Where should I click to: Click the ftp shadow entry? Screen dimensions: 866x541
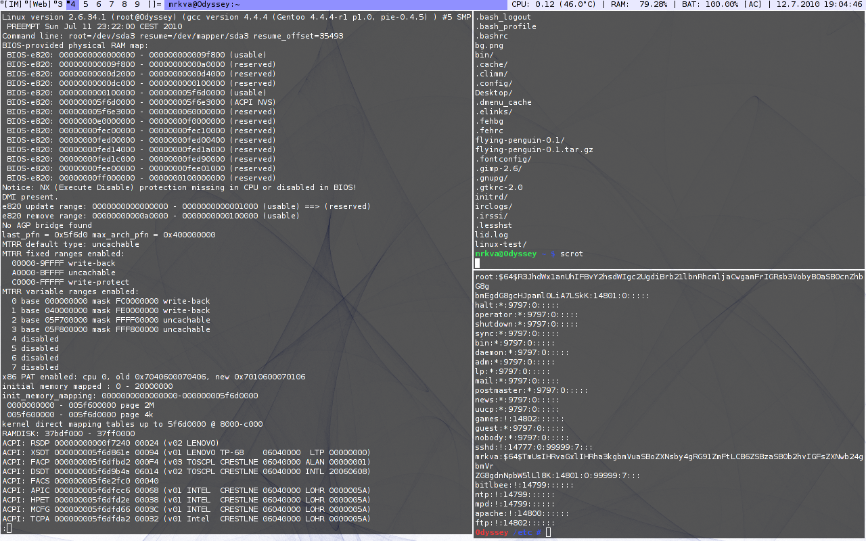pyautogui.click(x=515, y=523)
